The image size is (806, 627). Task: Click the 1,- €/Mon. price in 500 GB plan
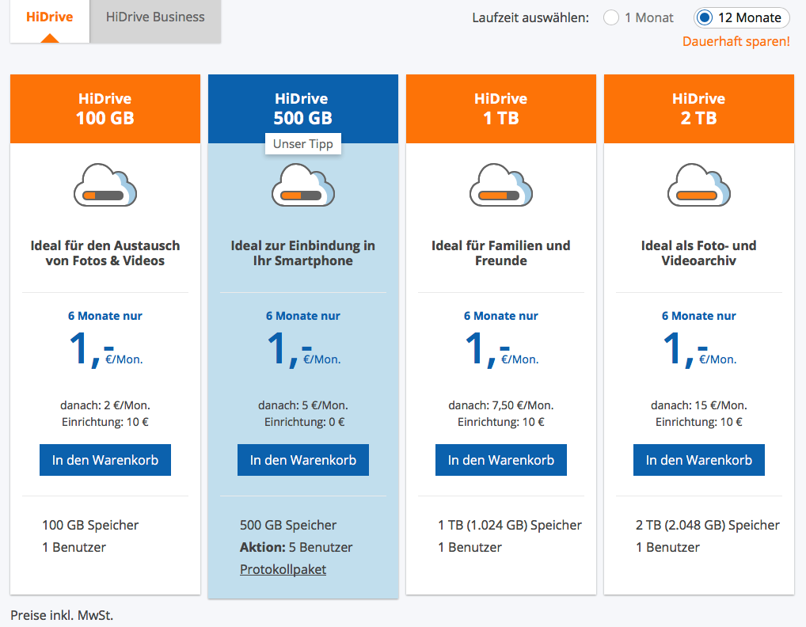(x=303, y=349)
